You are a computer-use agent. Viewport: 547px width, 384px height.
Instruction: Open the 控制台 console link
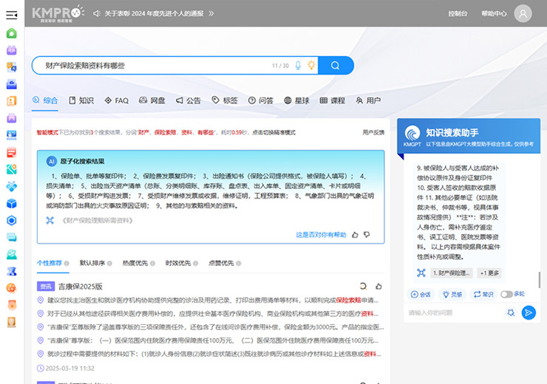[458, 13]
